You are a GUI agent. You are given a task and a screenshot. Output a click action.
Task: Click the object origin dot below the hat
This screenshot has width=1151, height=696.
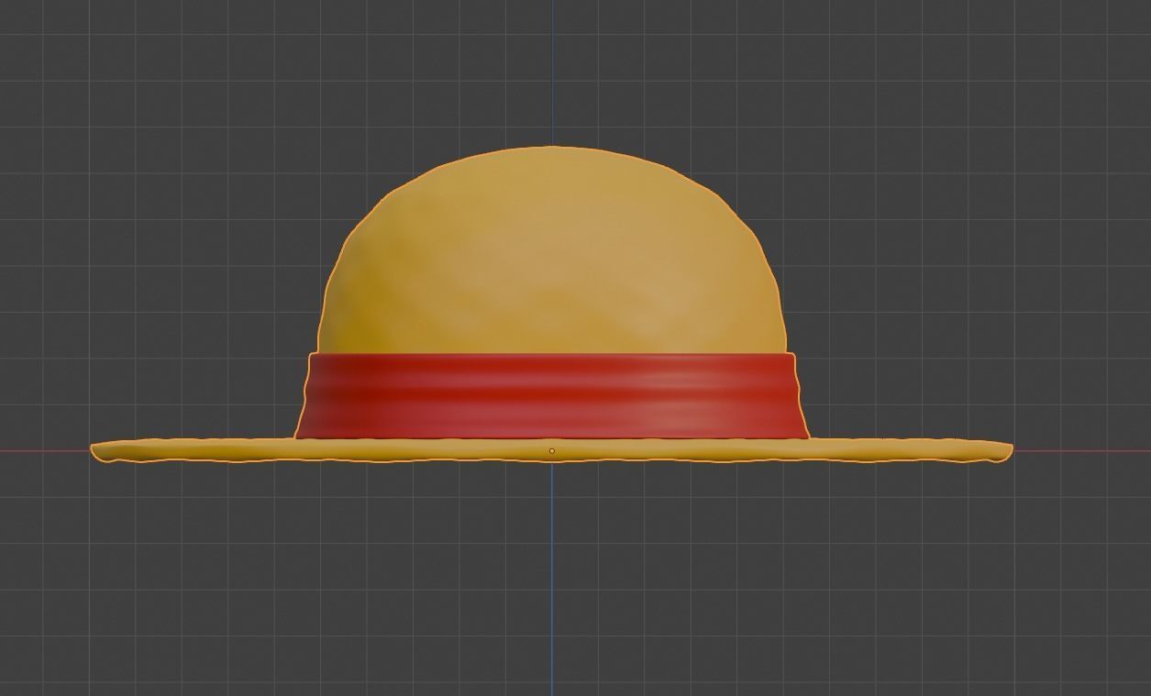coord(551,451)
